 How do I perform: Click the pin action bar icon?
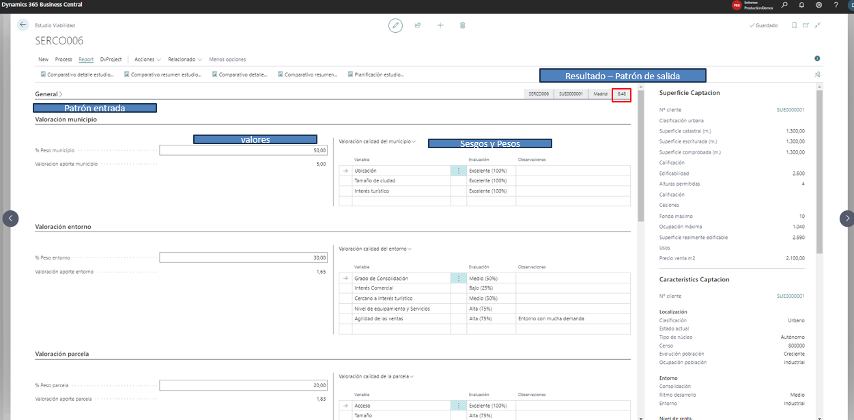point(818,74)
